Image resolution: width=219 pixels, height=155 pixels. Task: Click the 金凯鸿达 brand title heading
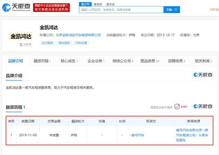click(x=49, y=27)
